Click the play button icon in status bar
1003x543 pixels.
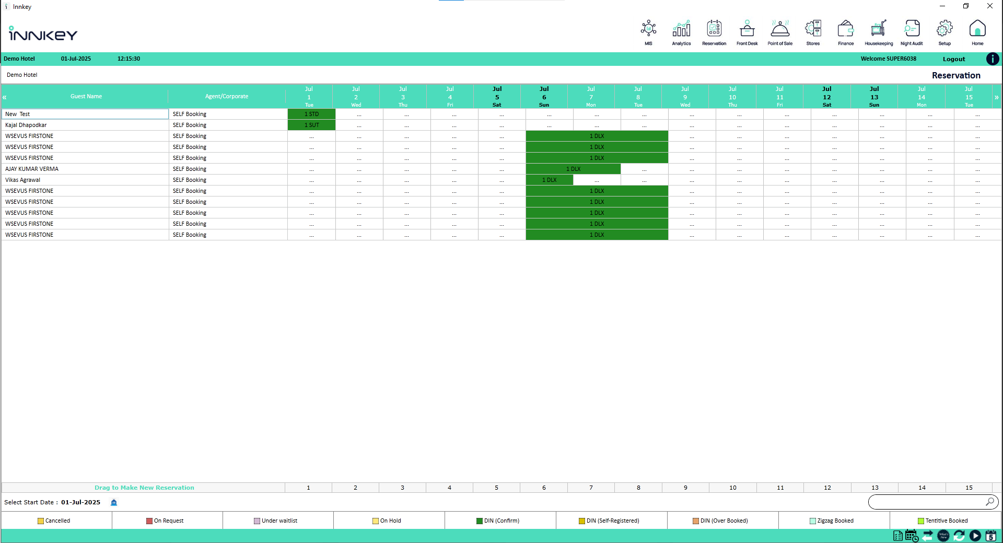coord(975,536)
